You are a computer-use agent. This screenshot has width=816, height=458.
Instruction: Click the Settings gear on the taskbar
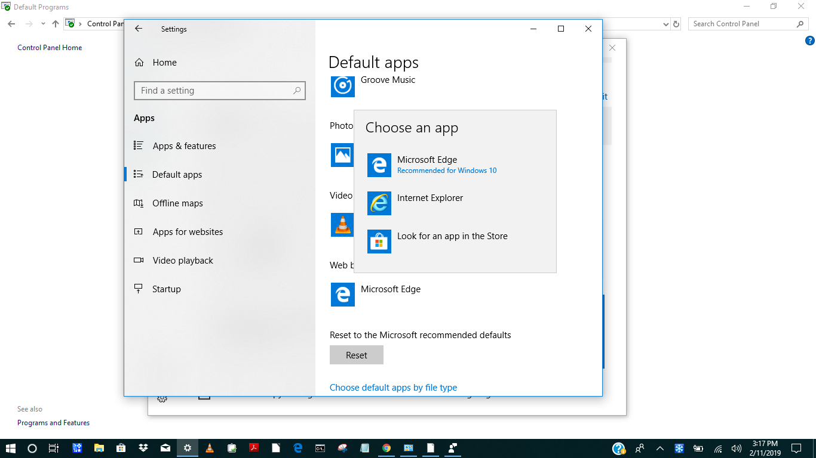(188, 448)
